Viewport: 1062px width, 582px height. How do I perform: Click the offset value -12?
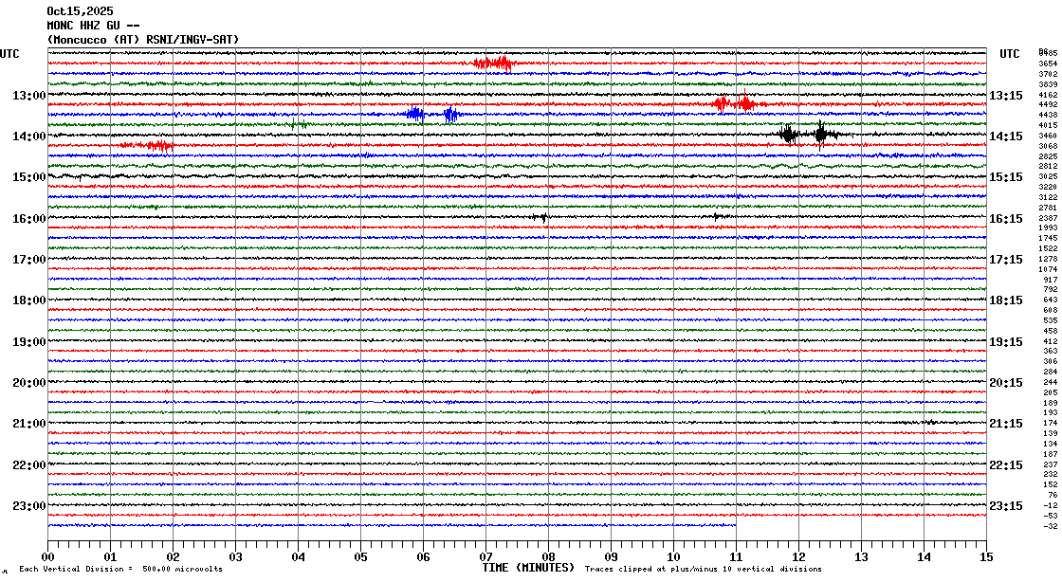coord(1051,505)
